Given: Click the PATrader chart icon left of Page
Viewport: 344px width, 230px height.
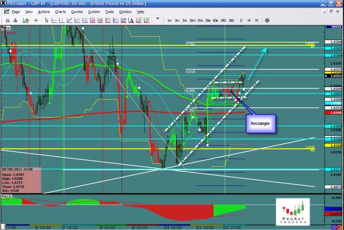Looking at the screenshot, I should pyautogui.click(x=5, y=11).
